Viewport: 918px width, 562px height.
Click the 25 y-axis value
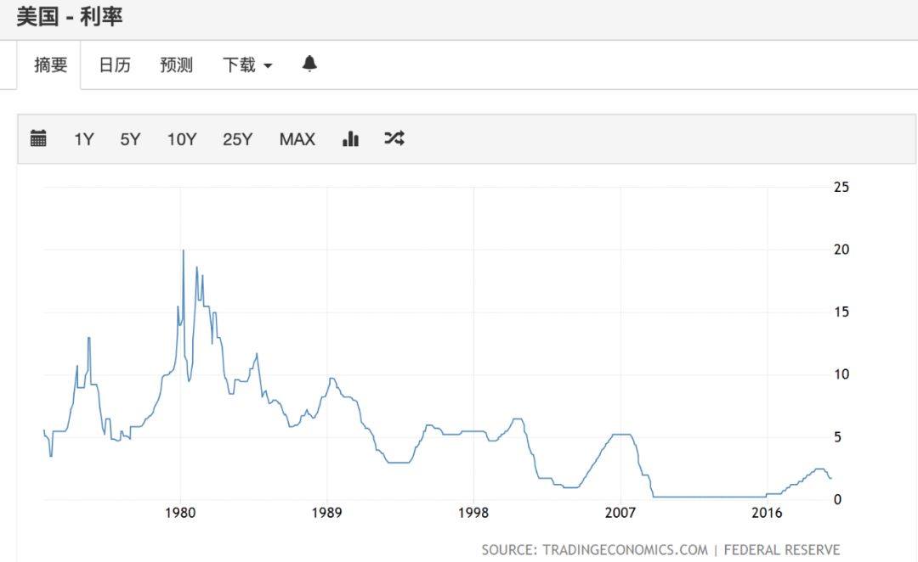point(841,187)
